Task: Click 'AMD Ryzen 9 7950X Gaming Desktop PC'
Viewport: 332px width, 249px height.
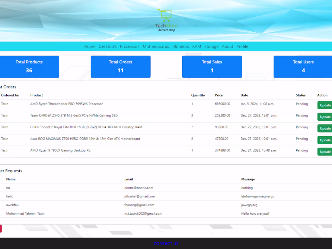Action: [x=60, y=150]
